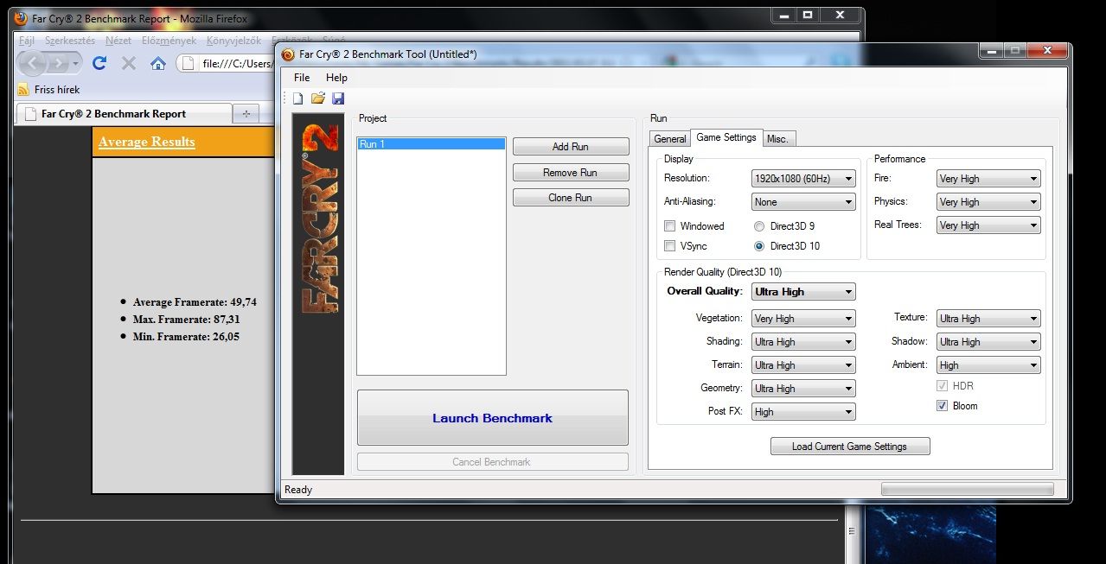Image resolution: width=1106 pixels, height=564 pixels.
Task: Open the Physics dropdown
Action: [x=988, y=202]
